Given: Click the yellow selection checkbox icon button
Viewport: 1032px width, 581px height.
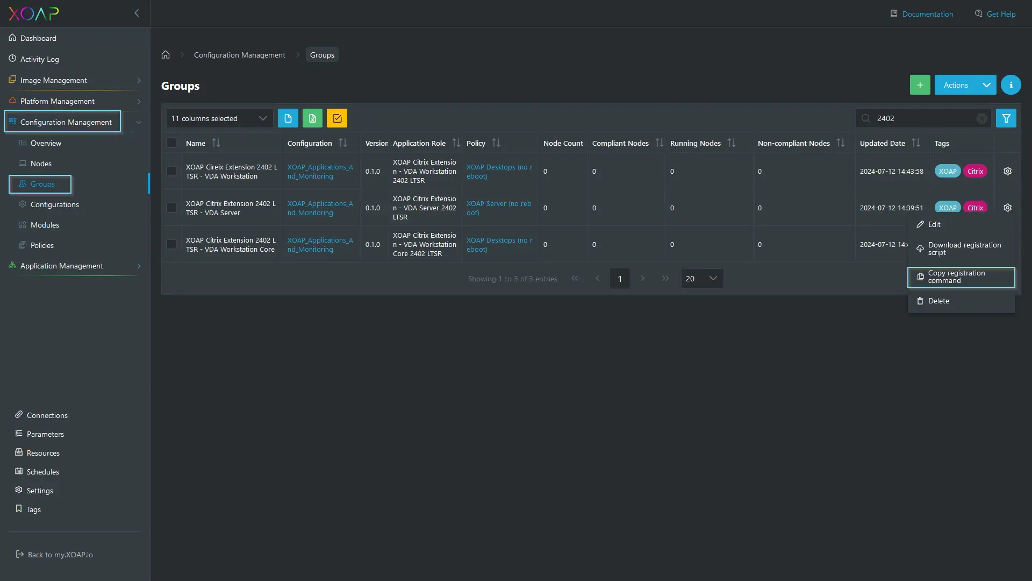Looking at the screenshot, I should pyautogui.click(x=337, y=118).
